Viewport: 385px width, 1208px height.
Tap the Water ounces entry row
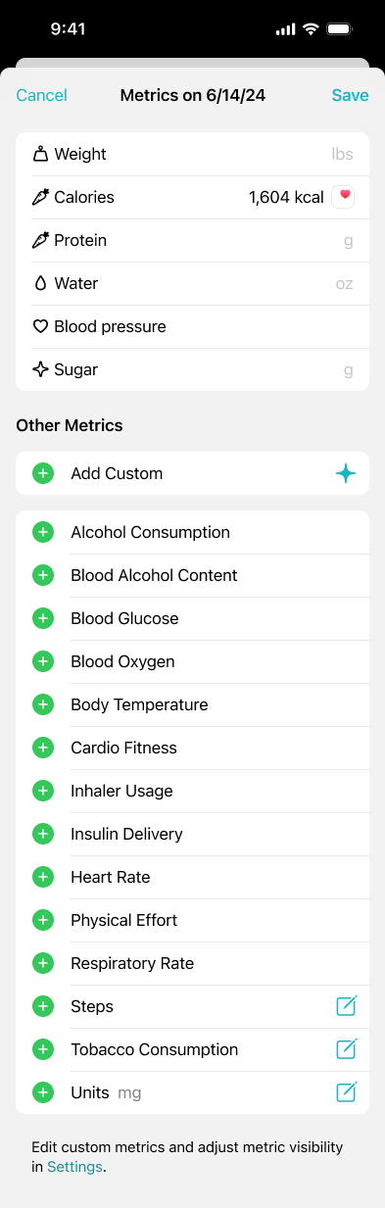point(192,283)
